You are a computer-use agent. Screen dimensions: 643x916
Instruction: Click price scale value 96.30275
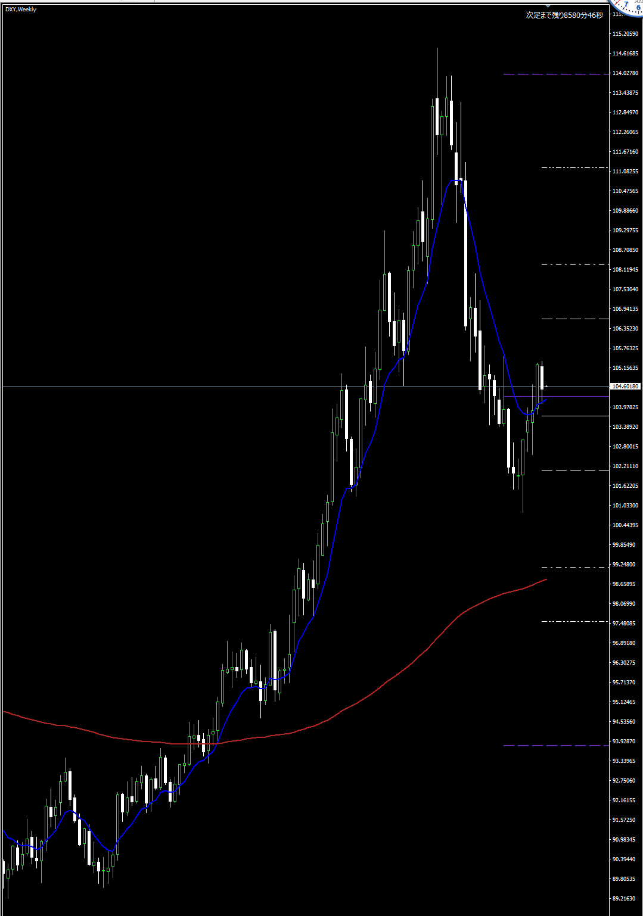click(x=624, y=663)
